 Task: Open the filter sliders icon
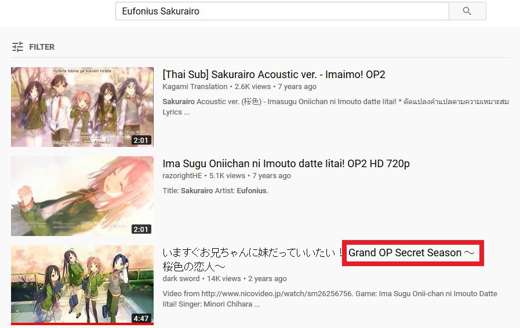tap(17, 47)
